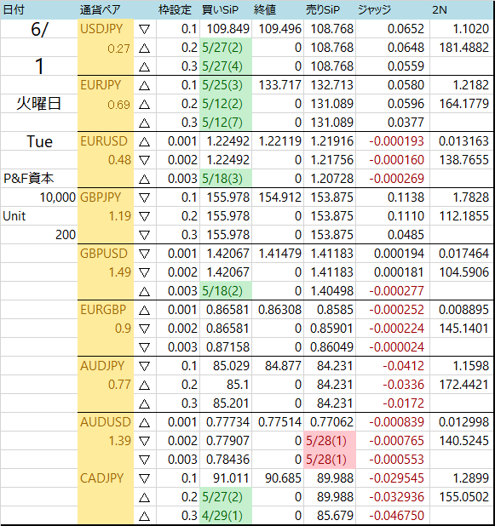Viewport: 495px width, 526px height.
Task: Click the green 5/18(3) buy SiP cell
Action: click(x=226, y=179)
